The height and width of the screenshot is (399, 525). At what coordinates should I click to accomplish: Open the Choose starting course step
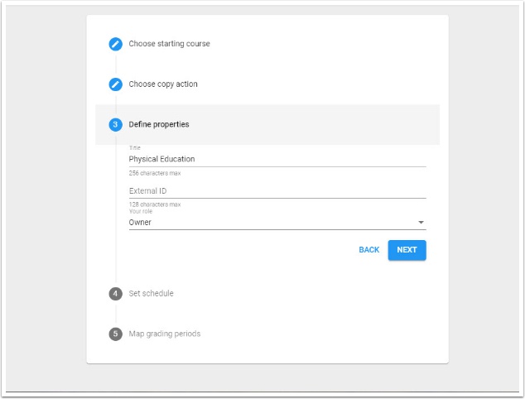(x=169, y=44)
